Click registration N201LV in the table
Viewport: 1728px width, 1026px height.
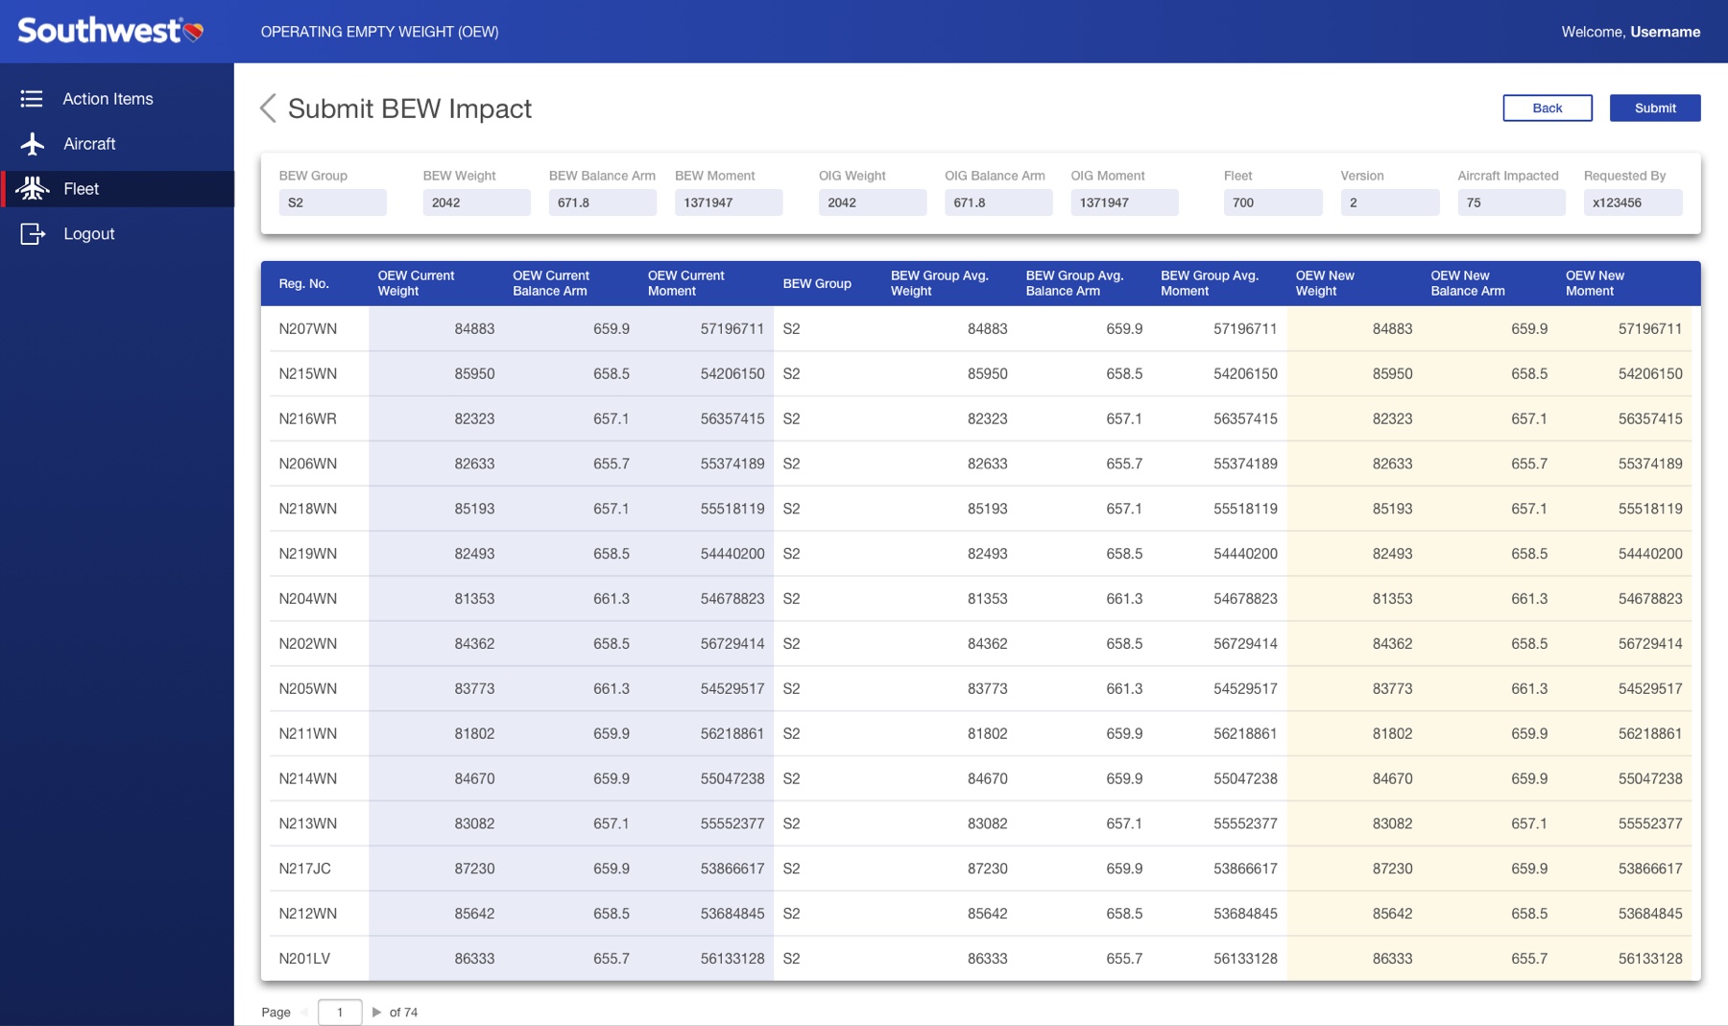pos(304,959)
